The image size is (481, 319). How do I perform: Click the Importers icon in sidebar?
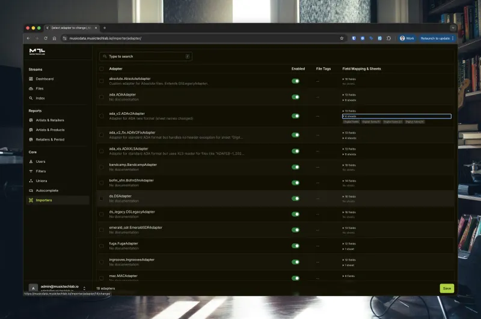[31, 200]
